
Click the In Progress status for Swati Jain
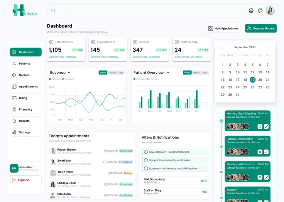(125, 162)
